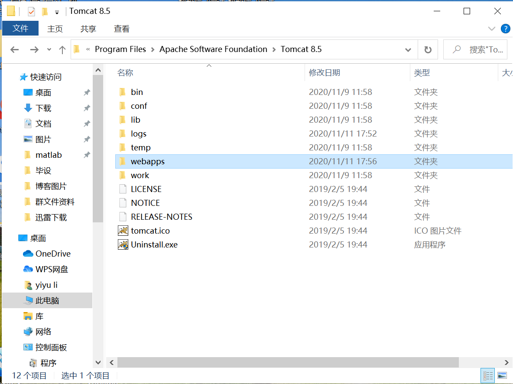The image size is (513, 384).
Task: Click the Properties quick access toolbar icon
Action: click(31, 12)
